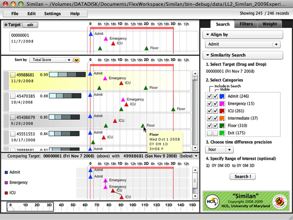The width and height of the screenshot is (293, 220).
Task: Open the Sort by Total Score dropdown
Action: coord(51,60)
